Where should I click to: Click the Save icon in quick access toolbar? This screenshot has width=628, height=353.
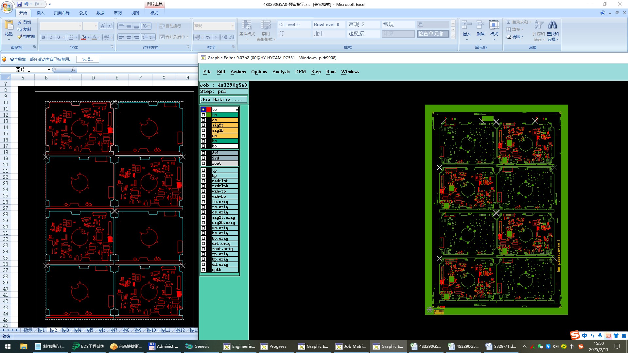coord(19,4)
